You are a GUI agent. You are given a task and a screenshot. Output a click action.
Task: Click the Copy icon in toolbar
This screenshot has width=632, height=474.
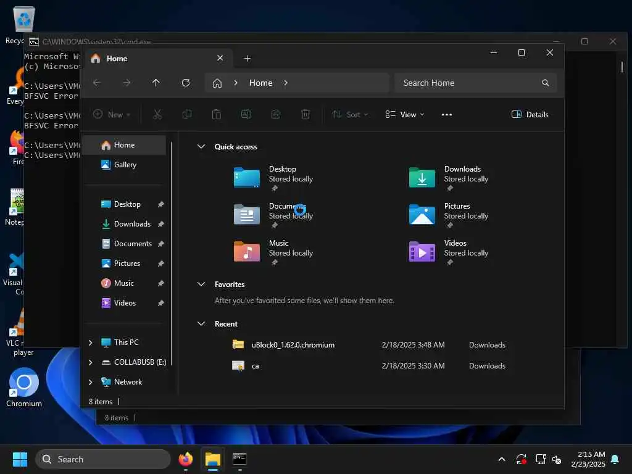[x=187, y=115]
